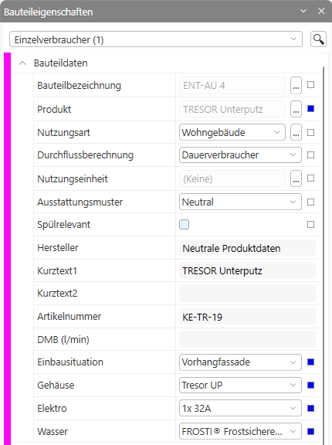The height and width of the screenshot is (445, 332).
Task: Open panel options chevron in title bar
Action: coord(303,11)
